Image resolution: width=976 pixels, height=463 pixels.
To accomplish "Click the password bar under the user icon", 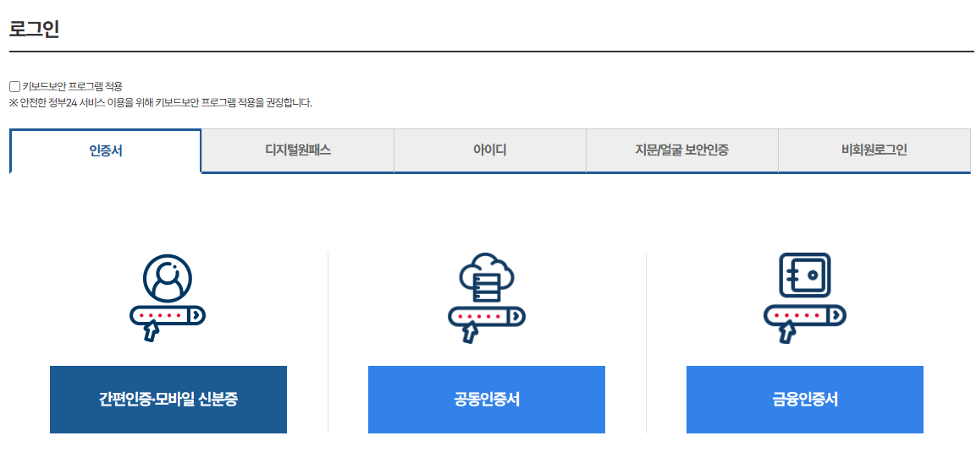I will tap(167, 315).
